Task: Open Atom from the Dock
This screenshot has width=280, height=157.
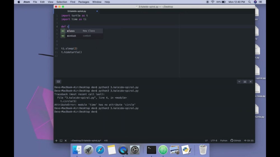Action: pyautogui.click(x=163, y=150)
